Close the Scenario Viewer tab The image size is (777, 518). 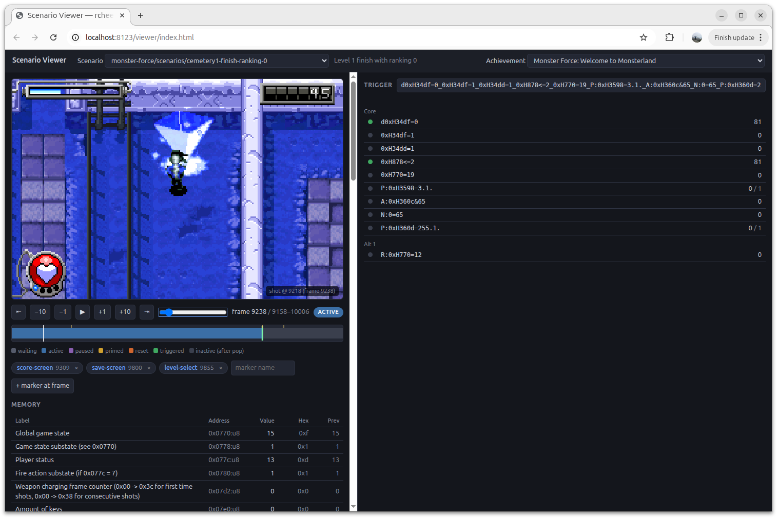coord(122,15)
